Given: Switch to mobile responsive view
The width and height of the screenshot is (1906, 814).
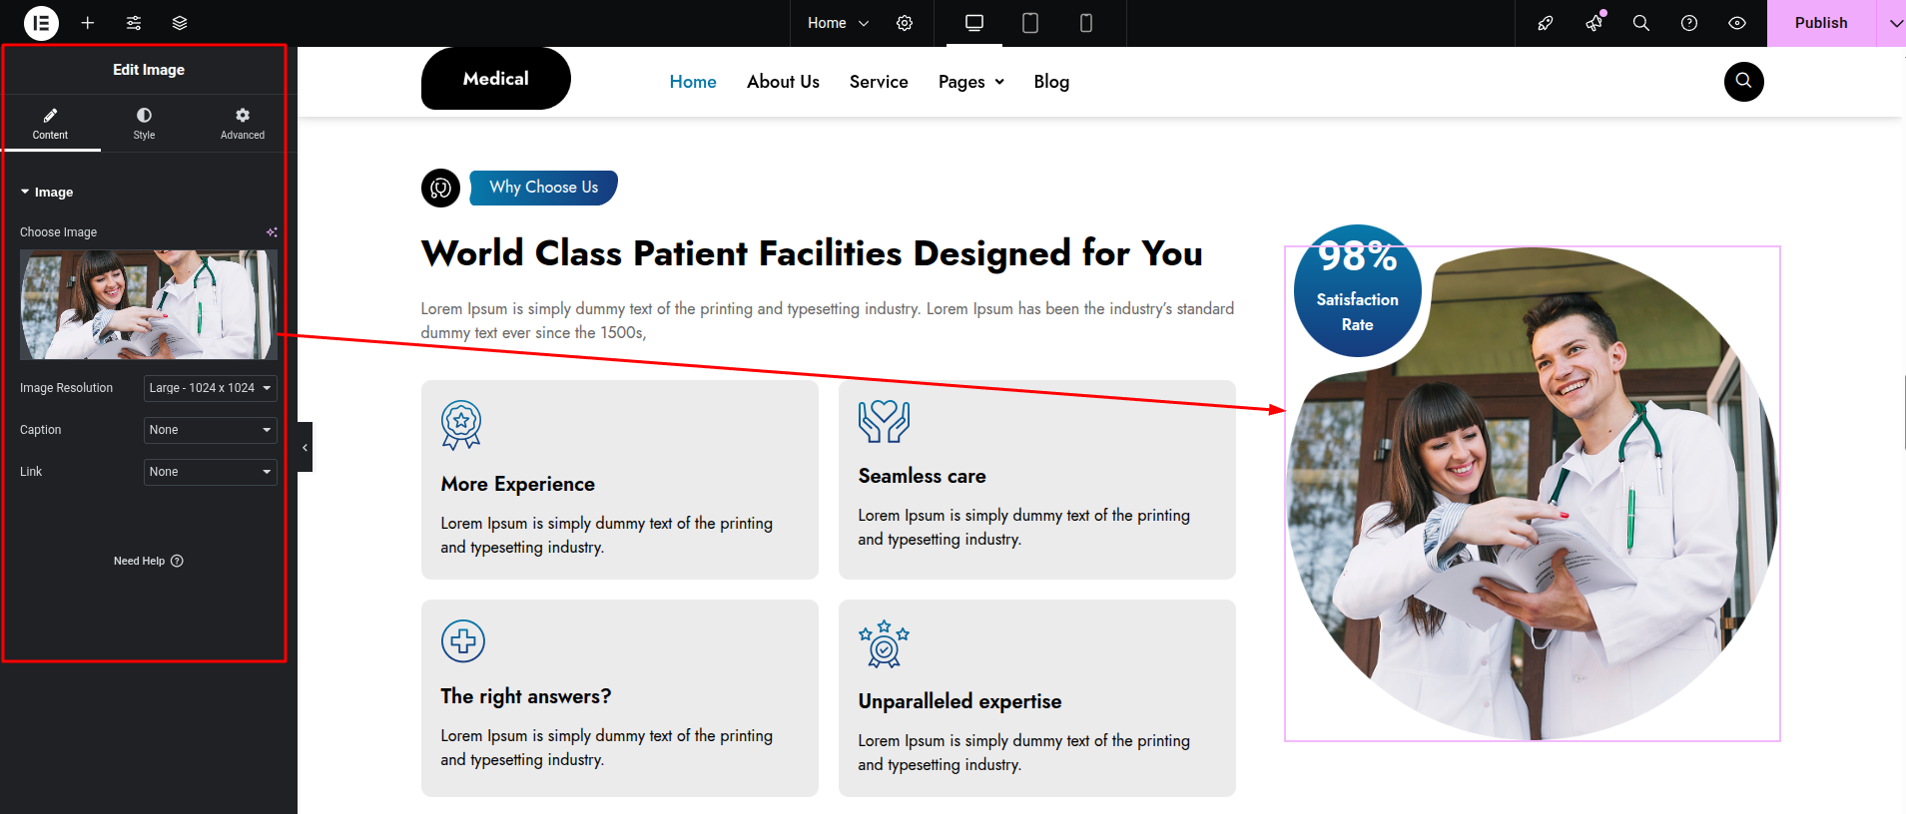Looking at the screenshot, I should pyautogui.click(x=1086, y=23).
